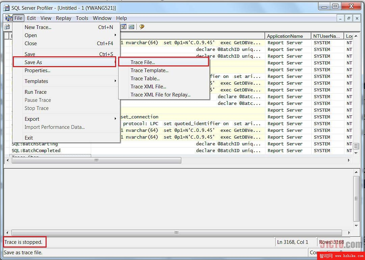Viewport: 365px width, 260px height.
Task: Click the ApplicationName column header
Action: pyautogui.click(x=288, y=36)
